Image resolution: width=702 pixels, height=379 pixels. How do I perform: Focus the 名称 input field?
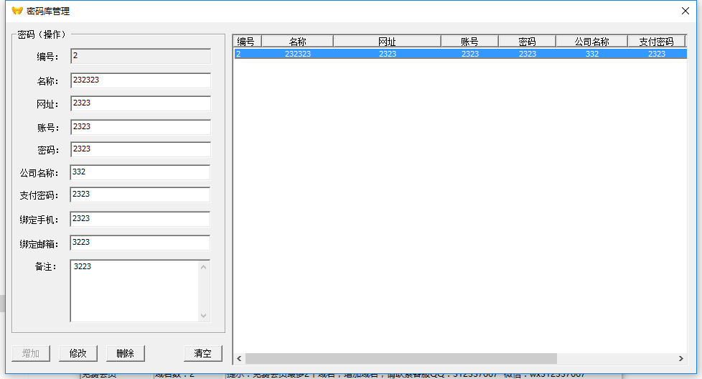(x=141, y=80)
